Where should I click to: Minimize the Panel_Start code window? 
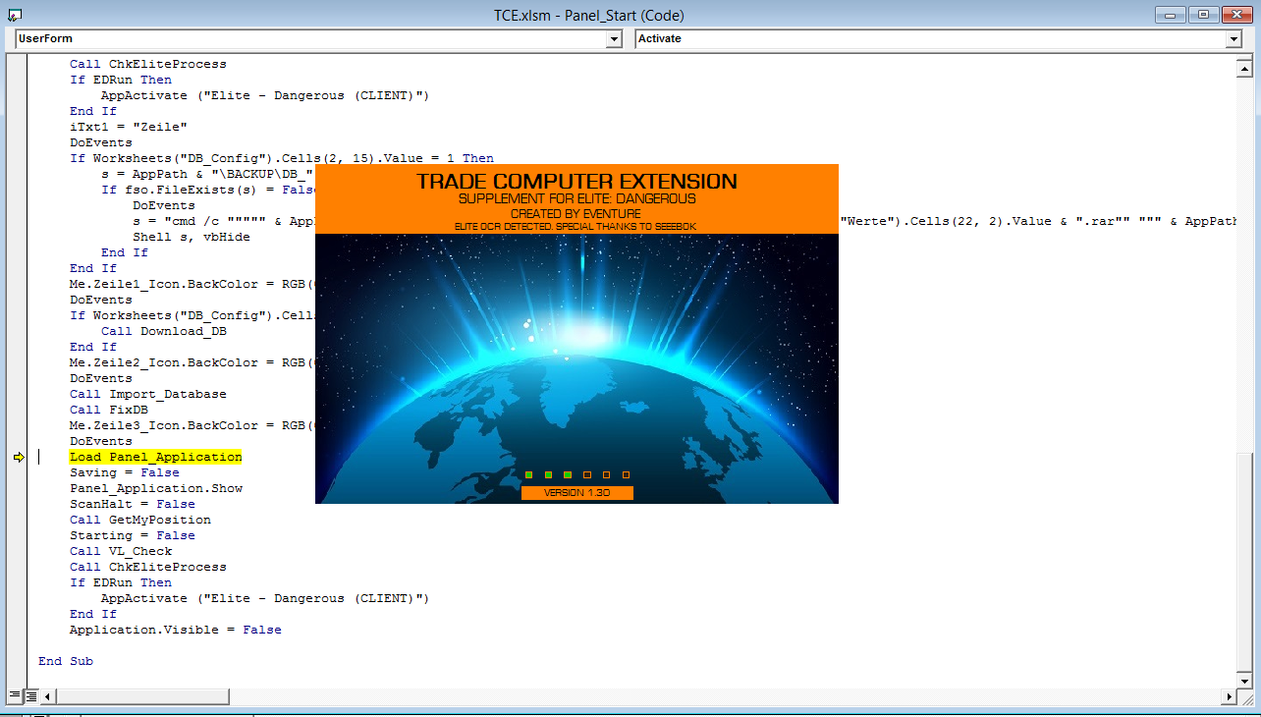coord(1171,14)
